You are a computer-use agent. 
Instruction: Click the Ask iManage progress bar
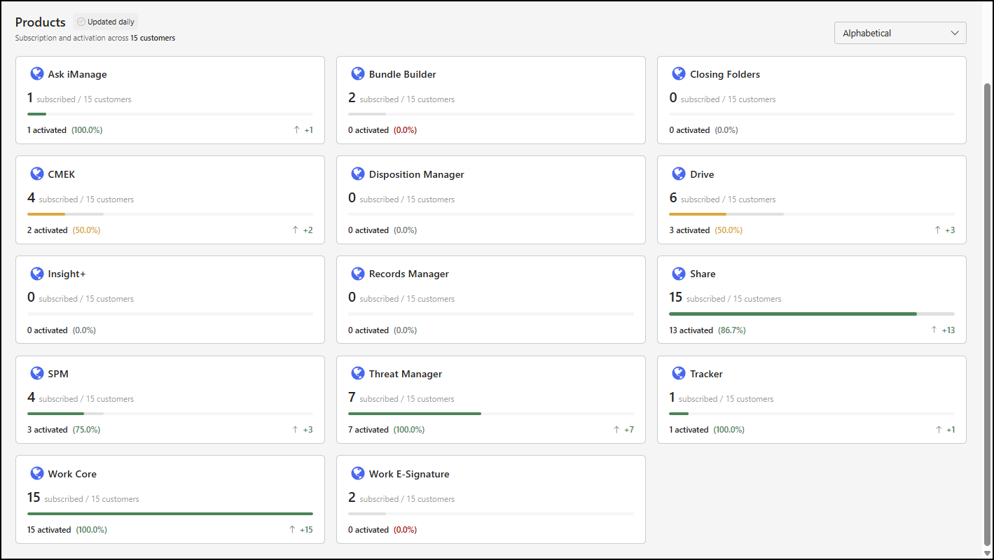(x=170, y=114)
